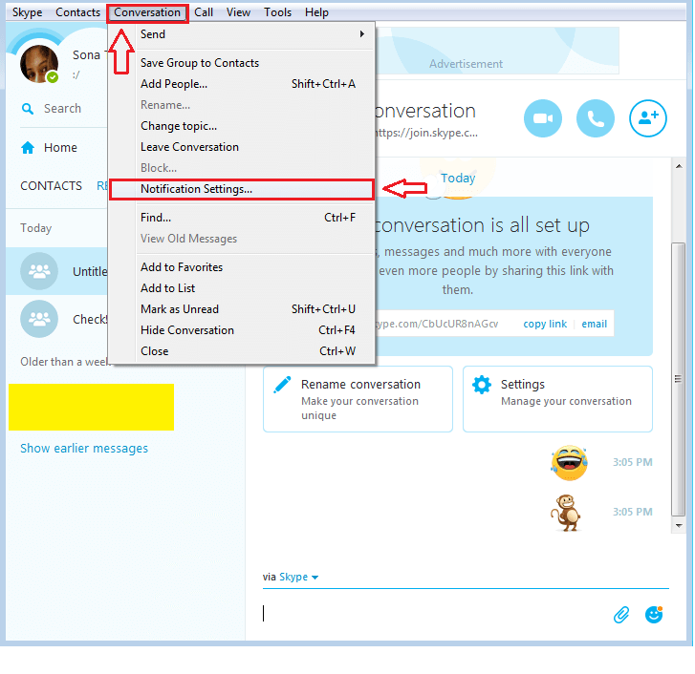The width and height of the screenshot is (695, 674).
Task: Click the email link
Action: [594, 324]
